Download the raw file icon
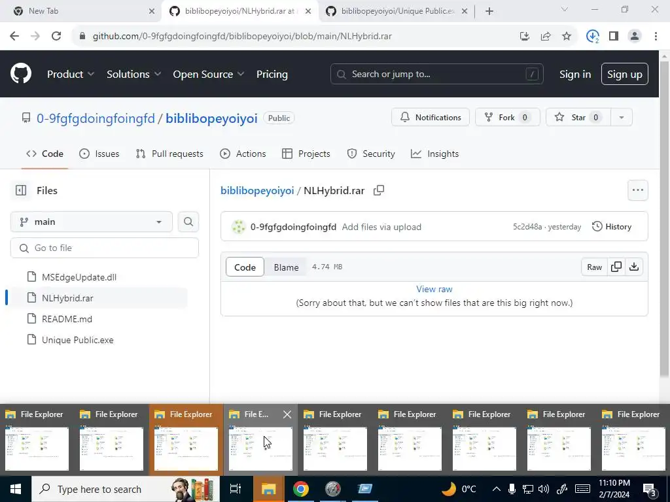 [634, 267]
